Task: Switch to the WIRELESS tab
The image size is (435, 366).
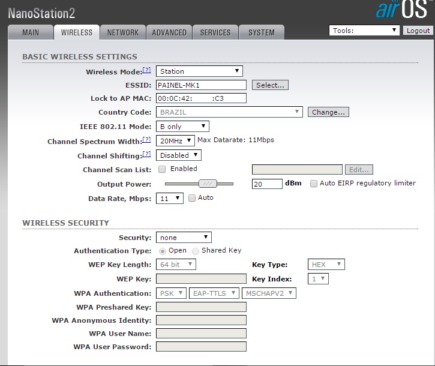Action: pyautogui.click(x=77, y=32)
